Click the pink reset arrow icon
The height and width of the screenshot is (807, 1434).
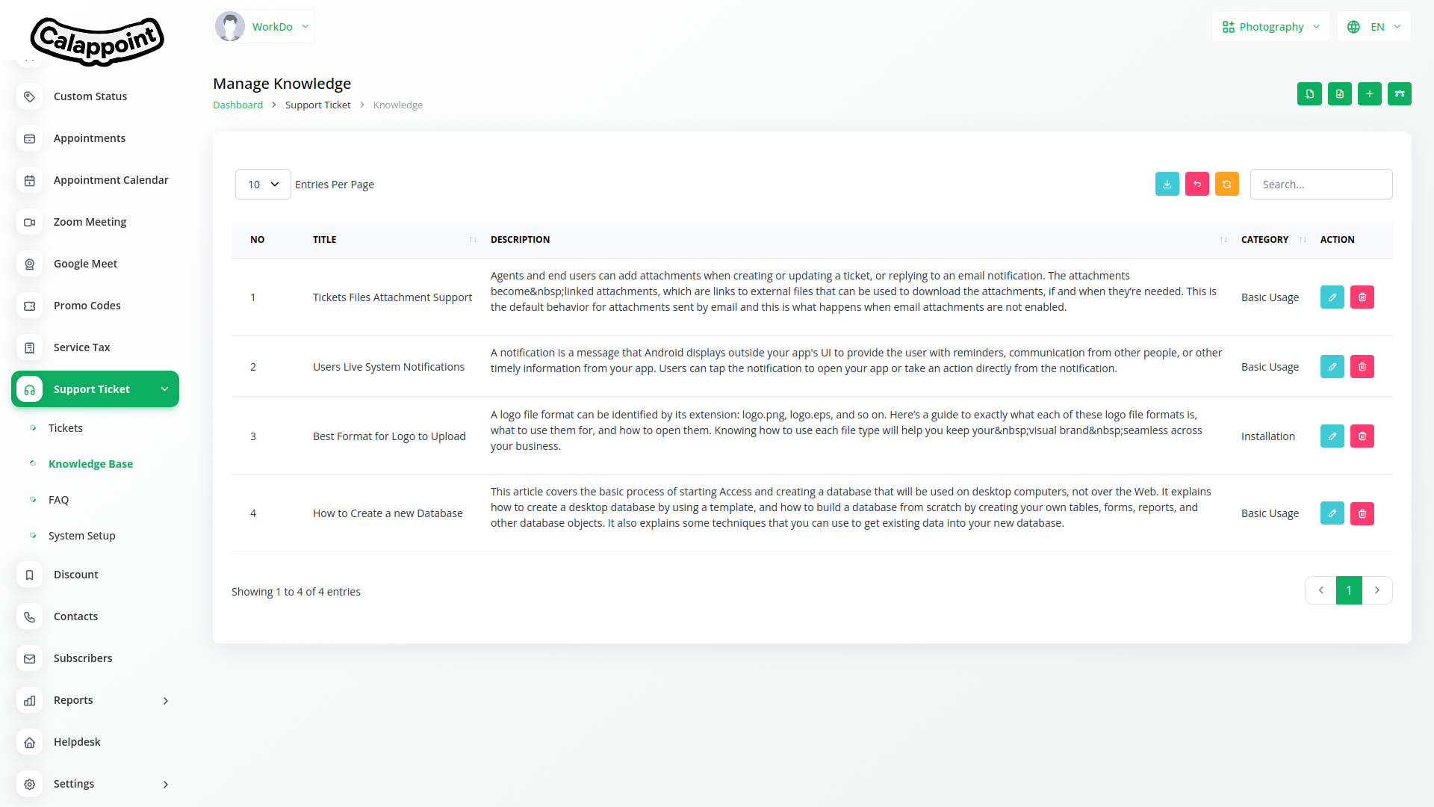[x=1196, y=185]
